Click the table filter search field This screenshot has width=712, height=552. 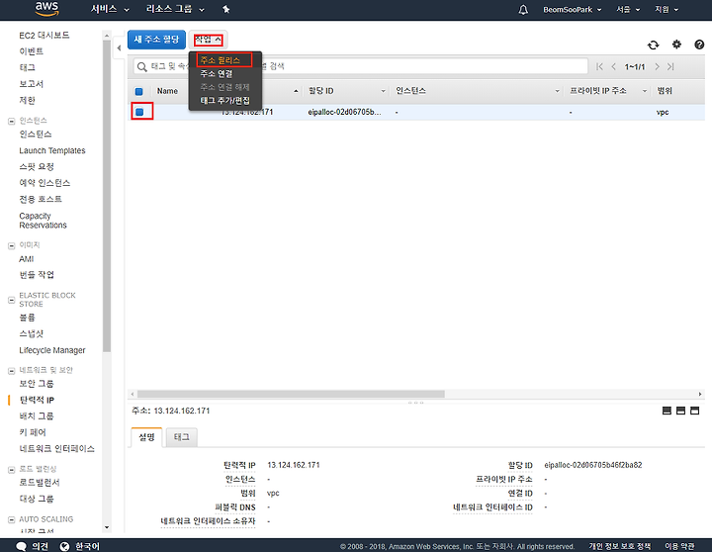coord(361,66)
